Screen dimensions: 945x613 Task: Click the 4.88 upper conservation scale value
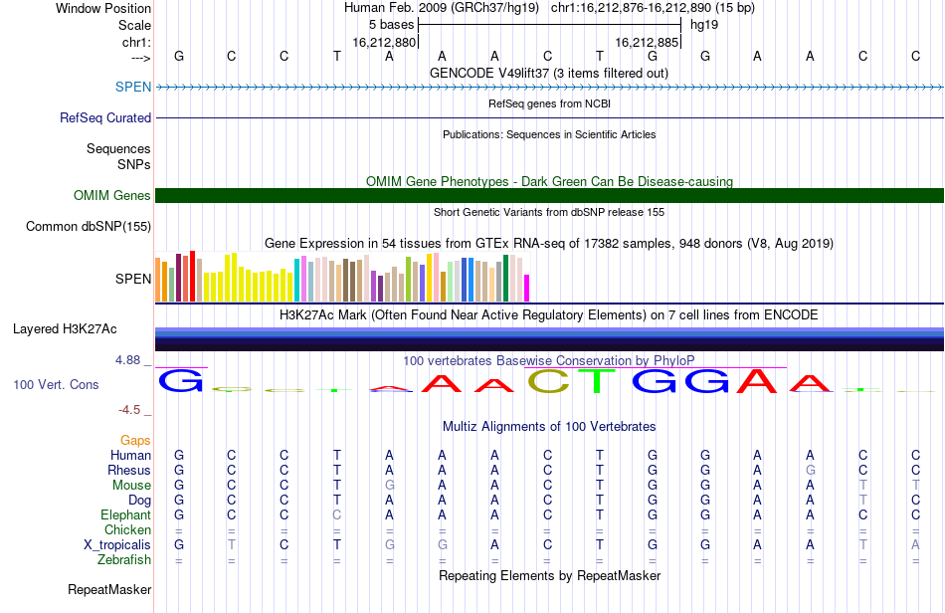pyautogui.click(x=127, y=360)
